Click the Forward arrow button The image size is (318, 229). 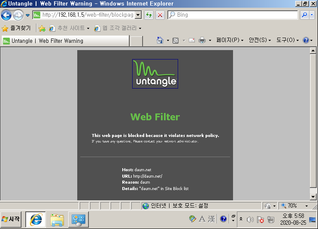coord(18,15)
